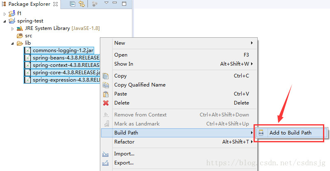Click the Focus on Active Task icon
Screen dimensions: 330x171
click(x=95, y=4)
